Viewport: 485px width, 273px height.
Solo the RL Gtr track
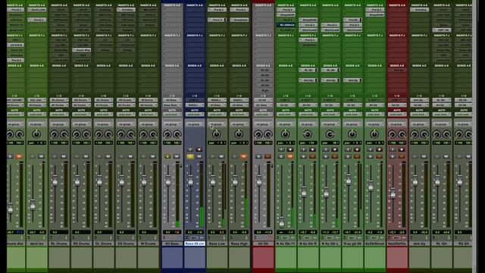point(436,157)
